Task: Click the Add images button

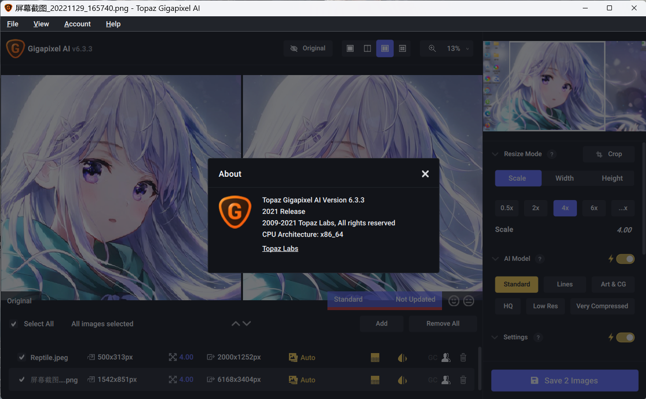Action: pyautogui.click(x=382, y=323)
